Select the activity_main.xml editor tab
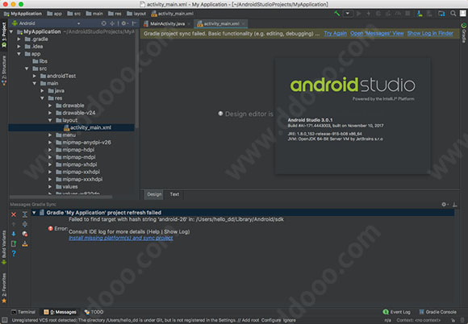The width and height of the screenshot is (468, 324). click(221, 24)
